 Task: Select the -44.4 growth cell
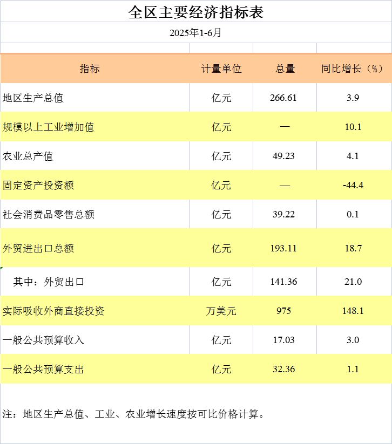click(353, 186)
